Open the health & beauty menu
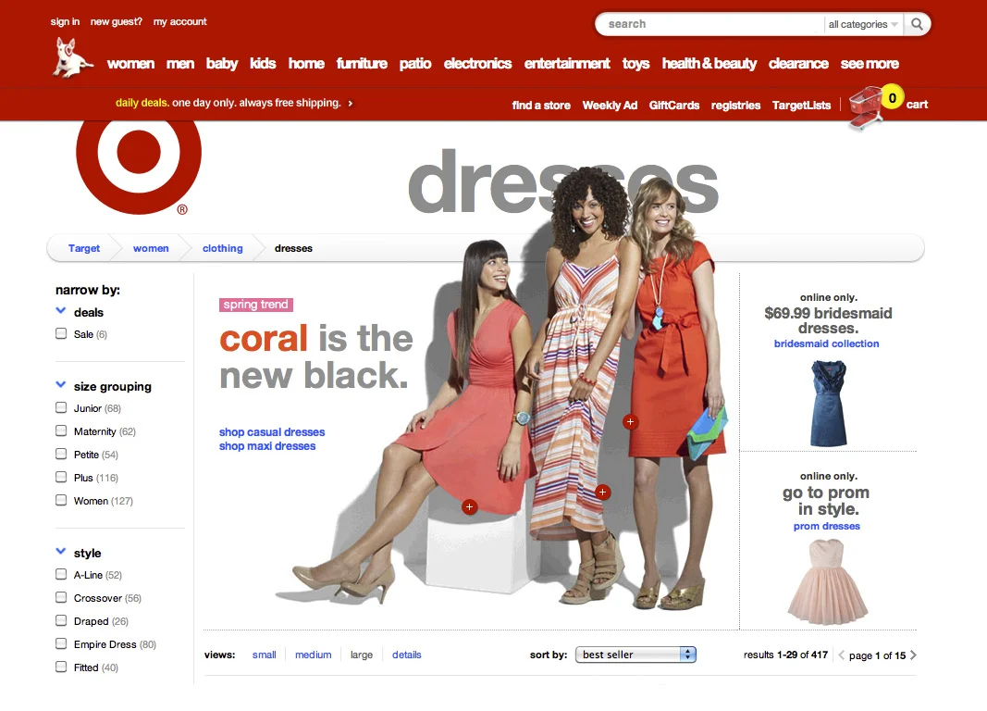Screen dimensions: 987x711 [709, 64]
